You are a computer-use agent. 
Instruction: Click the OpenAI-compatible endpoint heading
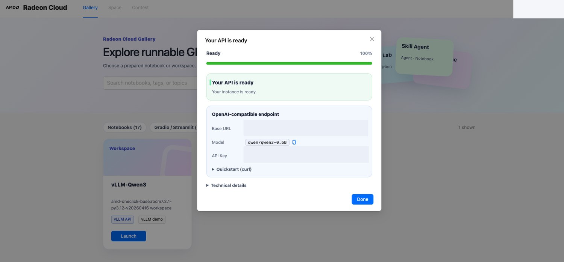[246, 114]
